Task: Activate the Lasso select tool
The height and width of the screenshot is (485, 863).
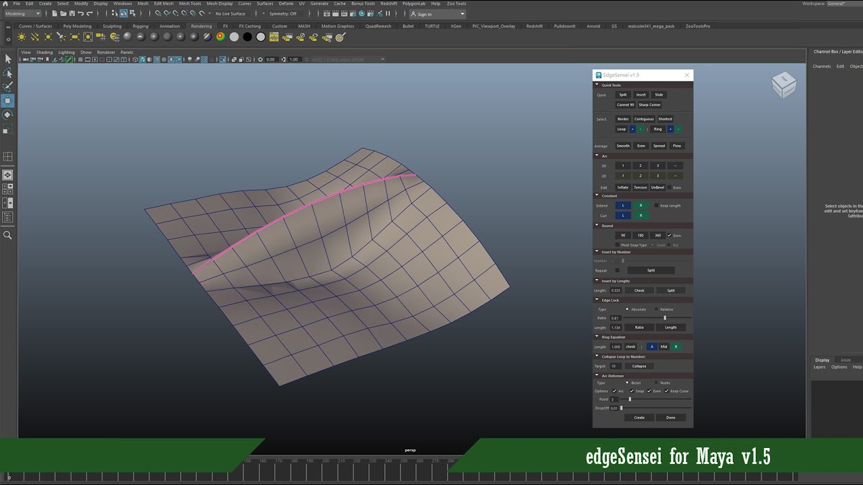Action: pyautogui.click(x=8, y=73)
